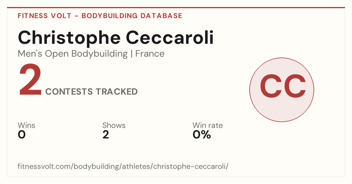This screenshot has height=184, width=352.
Task: Select the BODYBUILDING DATABASE header text
Action: pyautogui.click(x=132, y=16)
